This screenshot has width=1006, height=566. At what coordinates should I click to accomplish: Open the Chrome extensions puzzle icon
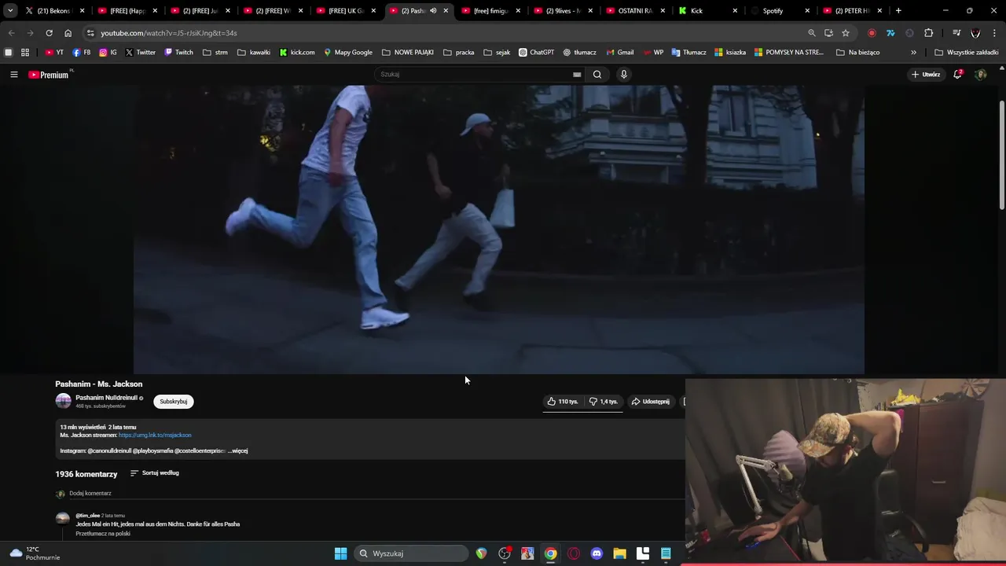(x=928, y=33)
